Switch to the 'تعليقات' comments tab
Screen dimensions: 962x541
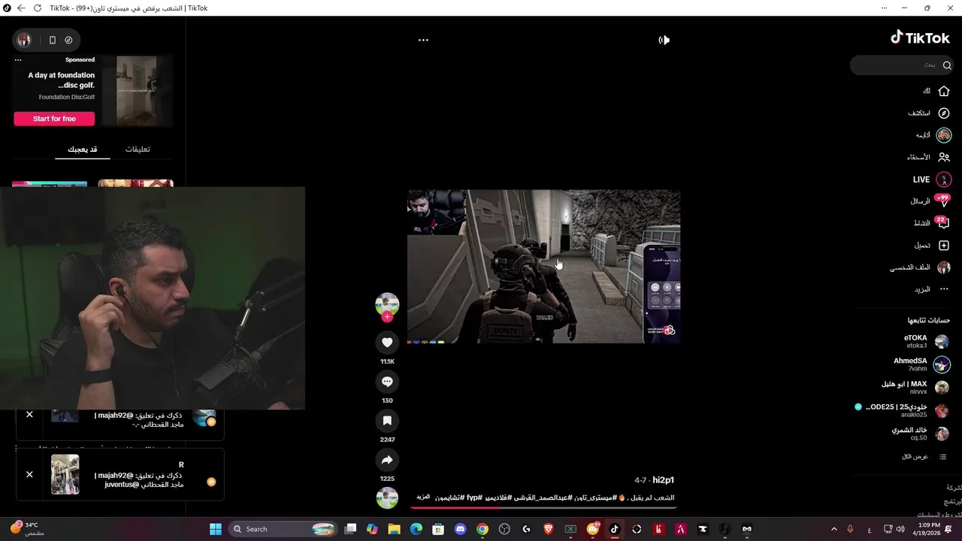coord(138,150)
